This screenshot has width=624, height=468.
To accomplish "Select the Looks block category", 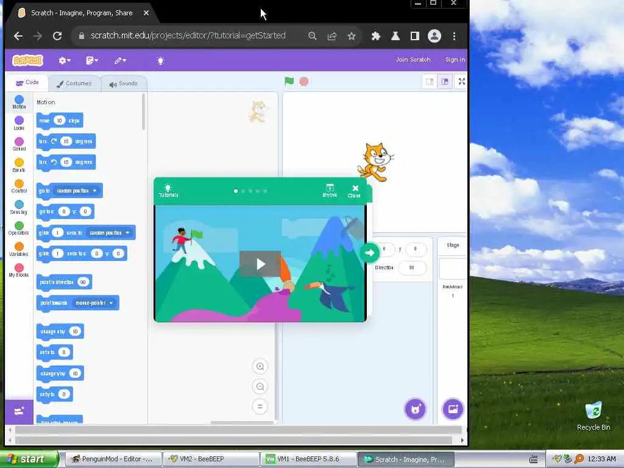I will pos(19,123).
